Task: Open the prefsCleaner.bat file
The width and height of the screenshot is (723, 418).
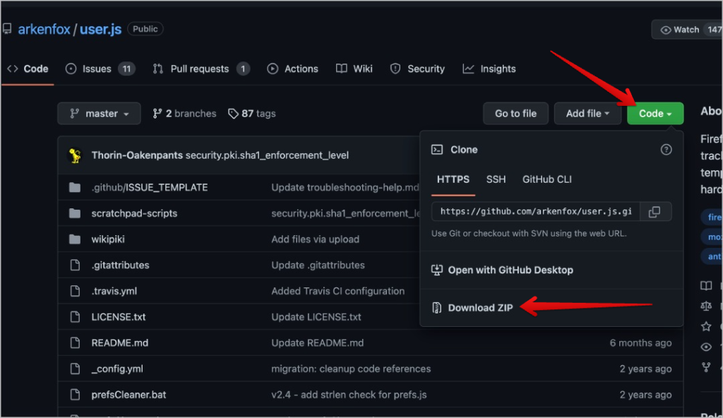Action: click(129, 395)
